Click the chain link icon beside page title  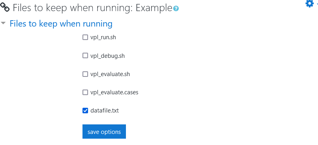[5, 7]
